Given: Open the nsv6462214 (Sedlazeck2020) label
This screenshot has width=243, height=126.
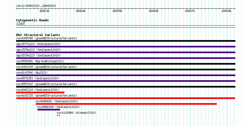Looking at the screenshot, I should click(x=38, y=90).
